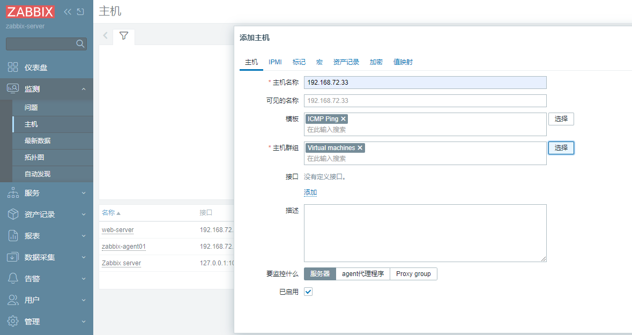
Task: Click the sidebar hide/kiosk icon
Action: pyautogui.click(x=80, y=12)
